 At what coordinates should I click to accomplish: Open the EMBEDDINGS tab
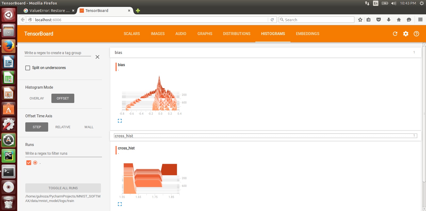point(308,34)
